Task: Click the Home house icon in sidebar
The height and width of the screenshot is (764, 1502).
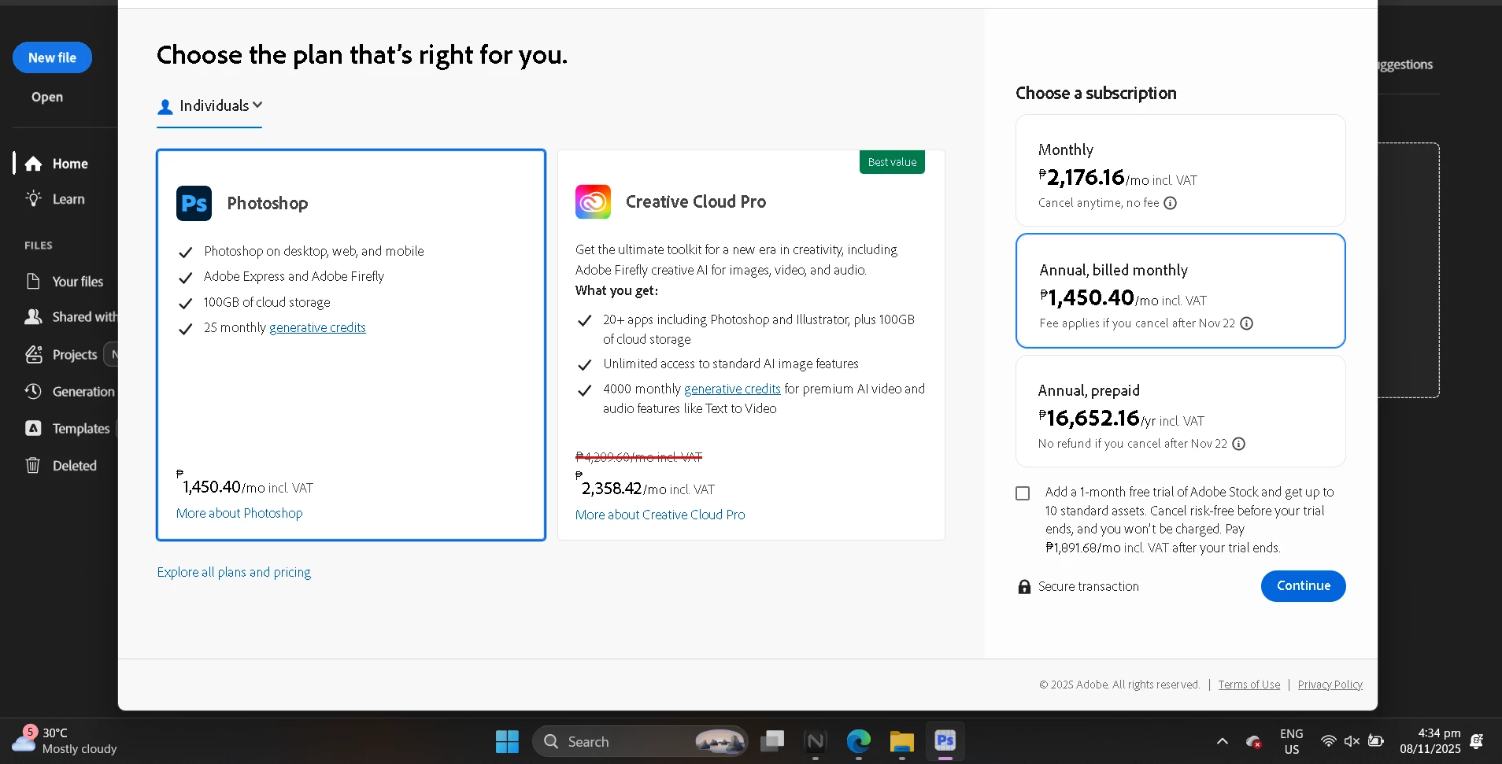Action: [33, 164]
